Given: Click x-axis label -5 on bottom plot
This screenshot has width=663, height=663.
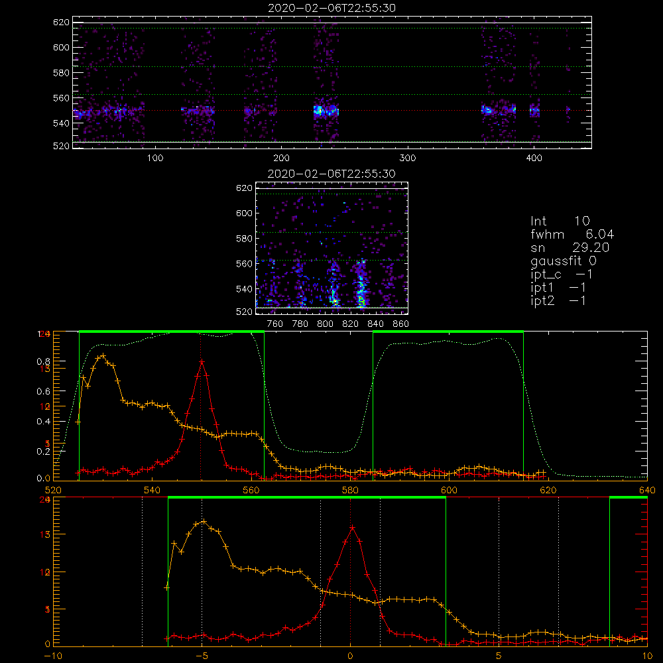Looking at the screenshot, I should pyautogui.click(x=202, y=656).
